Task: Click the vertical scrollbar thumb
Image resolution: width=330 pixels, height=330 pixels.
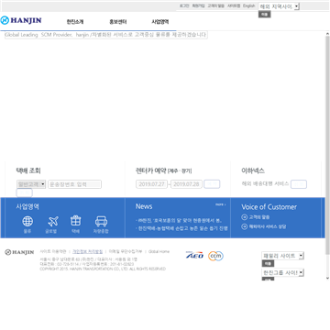Action: tap(327, 145)
